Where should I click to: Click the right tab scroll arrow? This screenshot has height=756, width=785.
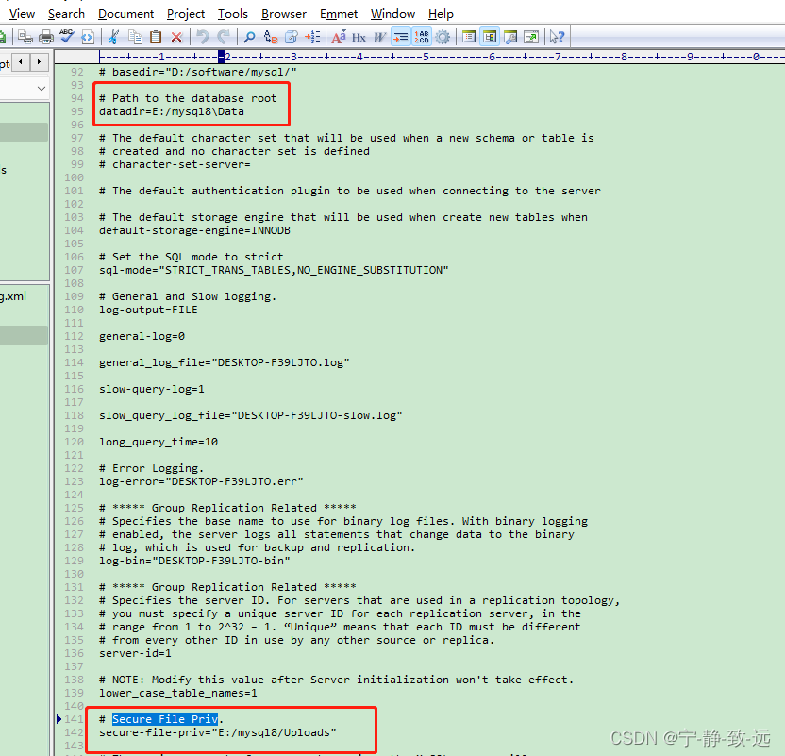point(39,62)
